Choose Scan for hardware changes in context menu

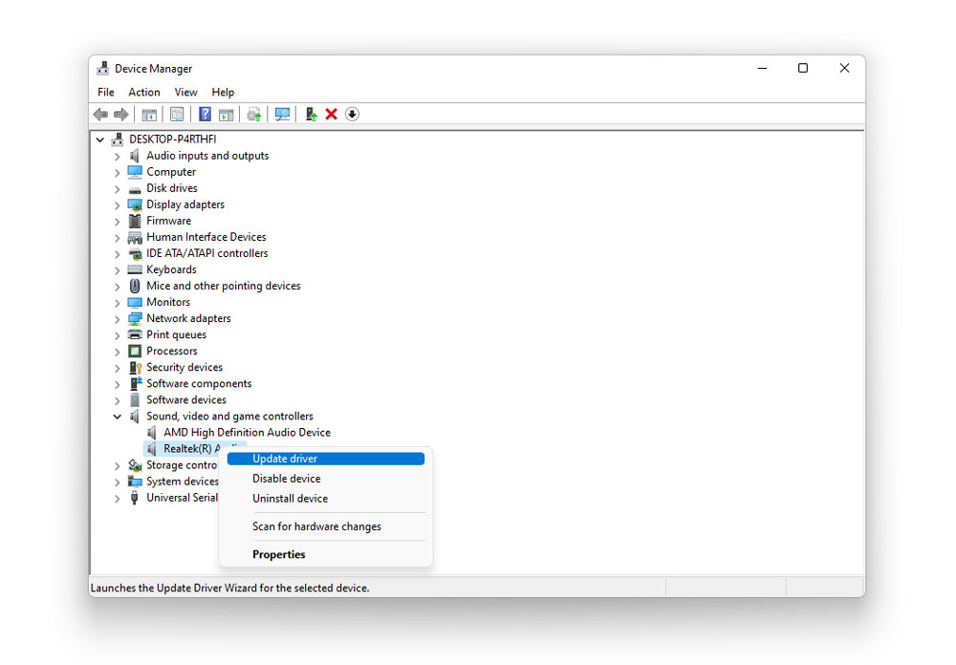(x=326, y=526)
